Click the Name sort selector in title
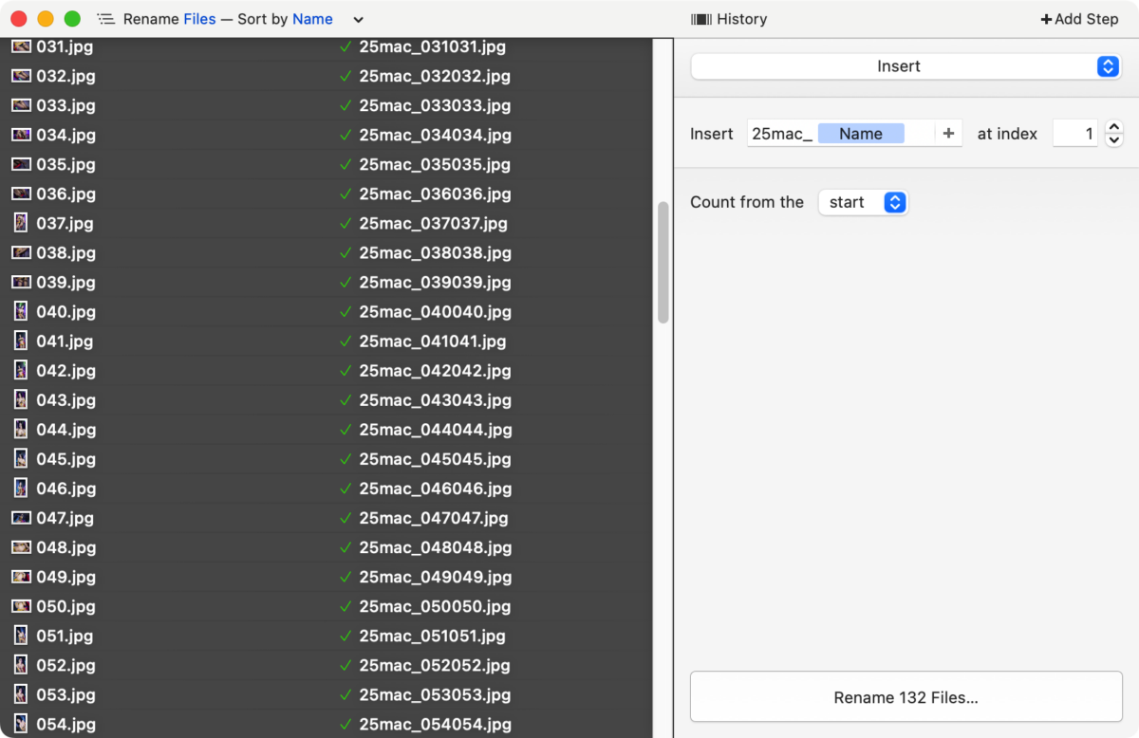 312,19
